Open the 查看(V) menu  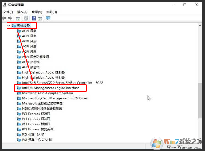tap(37, 12)
